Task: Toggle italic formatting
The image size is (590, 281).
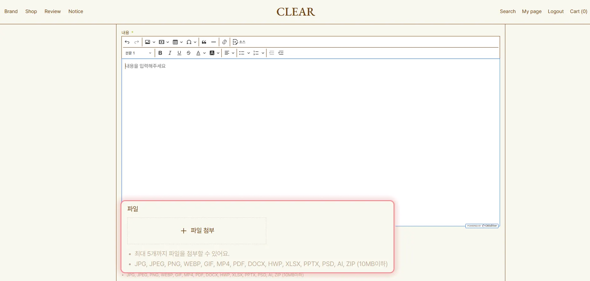Action: coord(170,53)
